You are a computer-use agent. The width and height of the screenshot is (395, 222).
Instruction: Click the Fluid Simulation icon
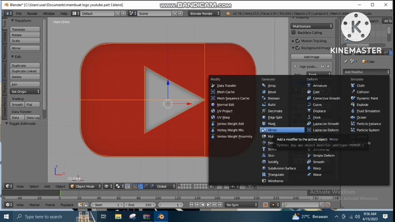point(353,111)
